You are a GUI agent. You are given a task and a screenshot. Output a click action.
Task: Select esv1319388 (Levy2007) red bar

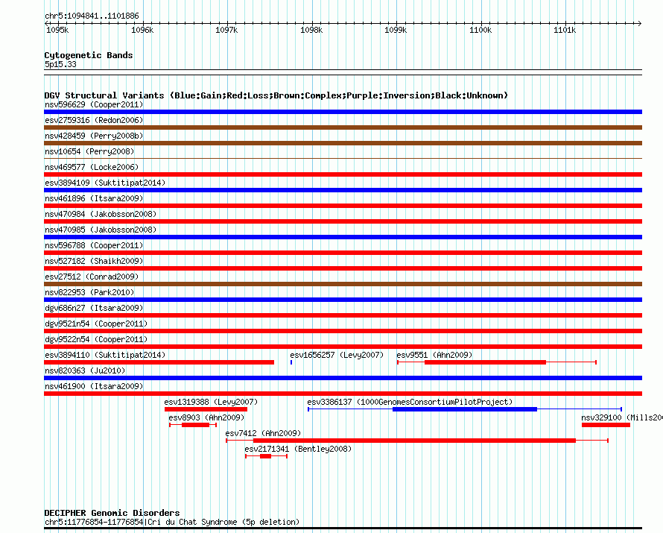206,409
